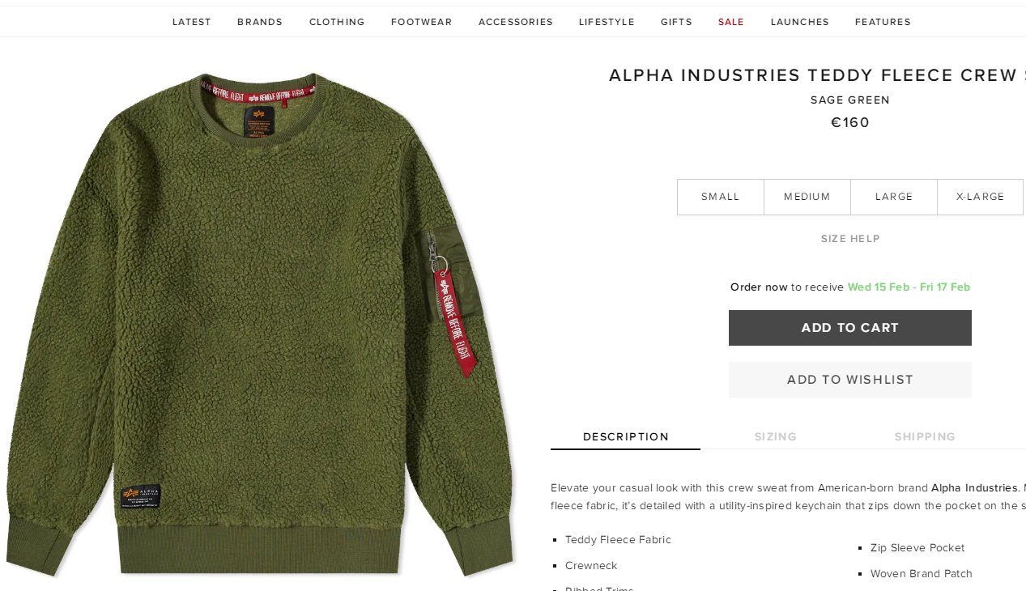Browse the Lifestyle category

pos(607,22)
